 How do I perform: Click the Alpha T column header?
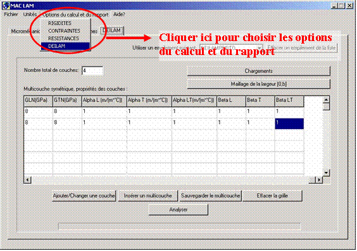click(x=149, y=101)
